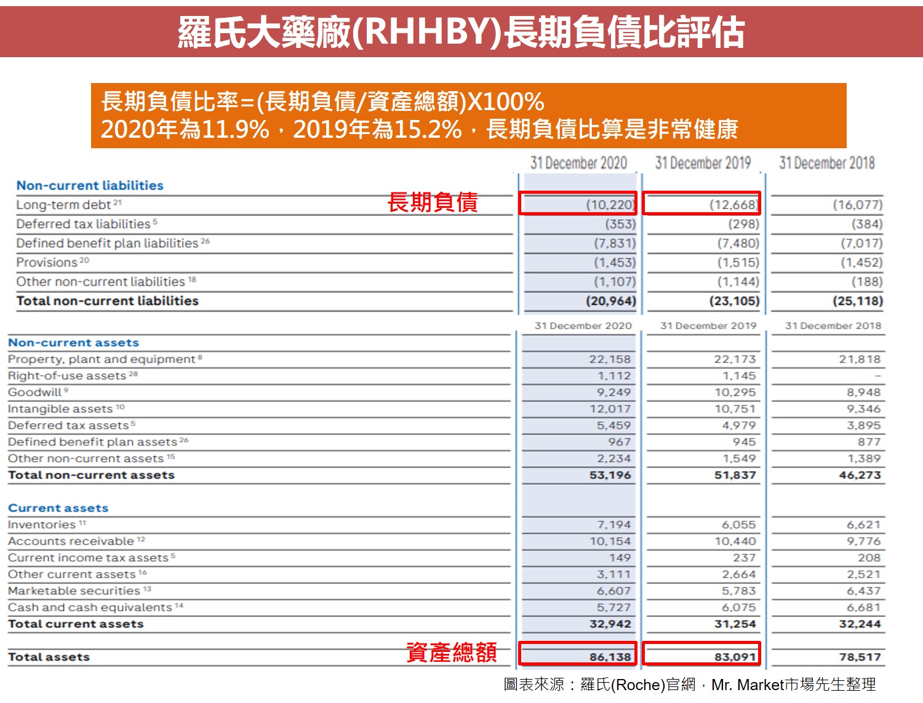Click the Total current assets label

pyautogui.click(x=76, y=624)
